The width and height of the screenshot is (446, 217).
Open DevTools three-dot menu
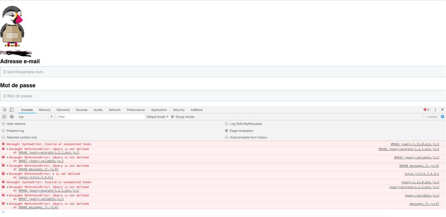pyautogui.click(x=435, y=110)
